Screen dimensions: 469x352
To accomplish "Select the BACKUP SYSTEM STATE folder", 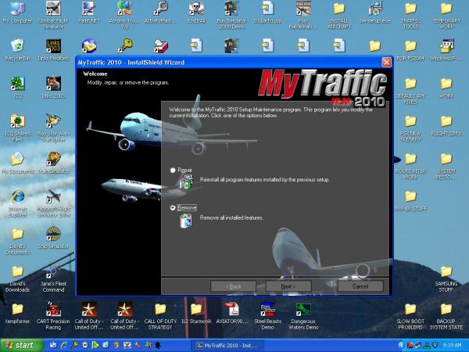I will coord(446,316).
